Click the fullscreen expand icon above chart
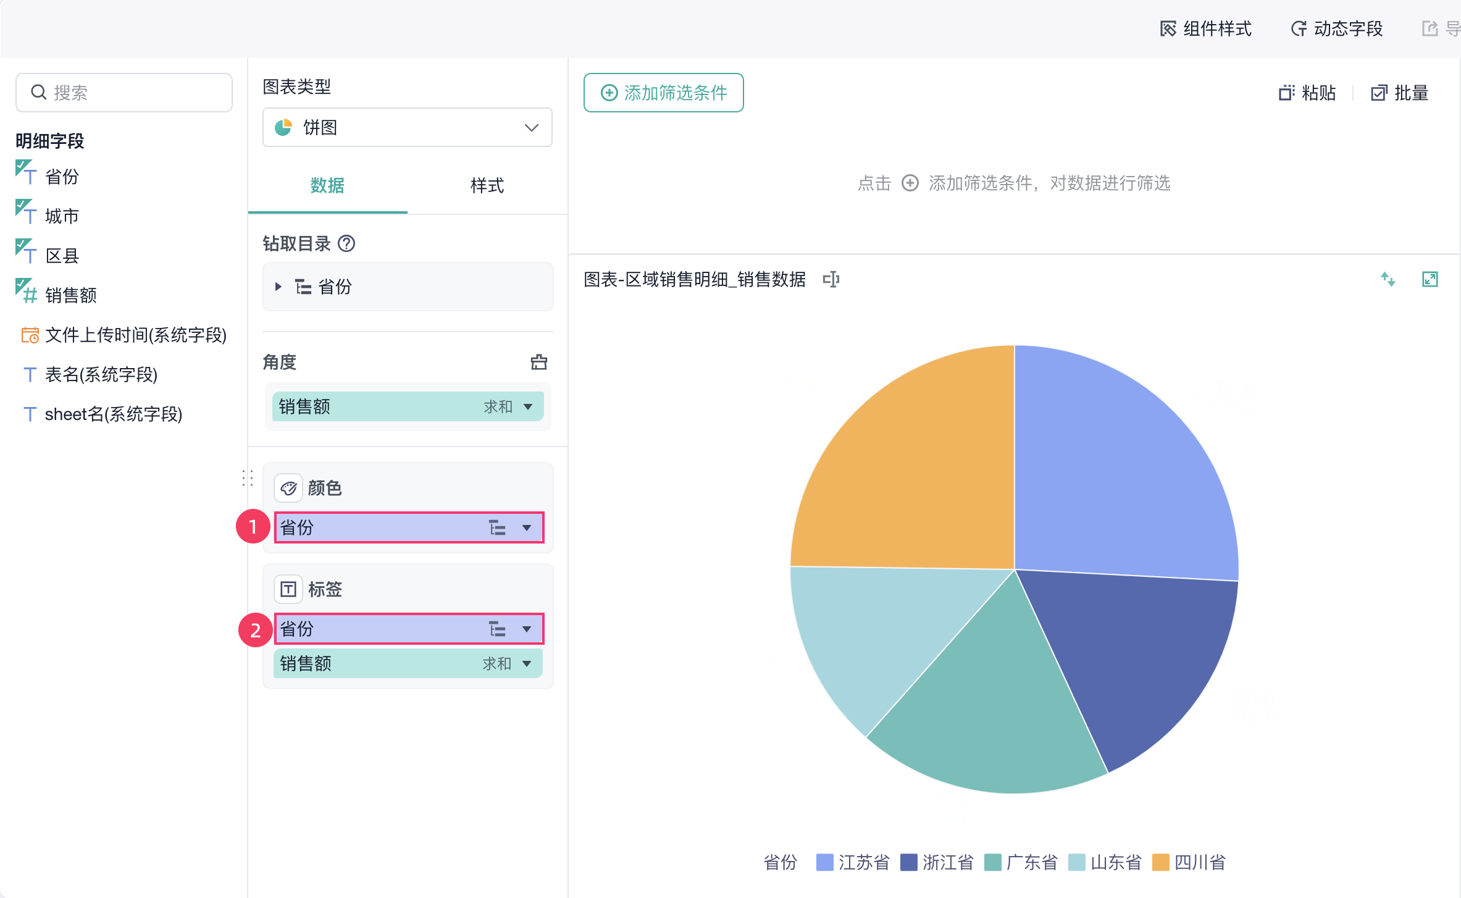The height and width of the screenshot is (898, 1461). click(1430, 279)
